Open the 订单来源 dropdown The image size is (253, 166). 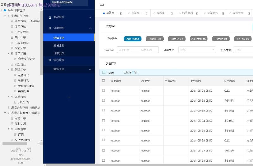pyautogui.click(x=243, y=50)
